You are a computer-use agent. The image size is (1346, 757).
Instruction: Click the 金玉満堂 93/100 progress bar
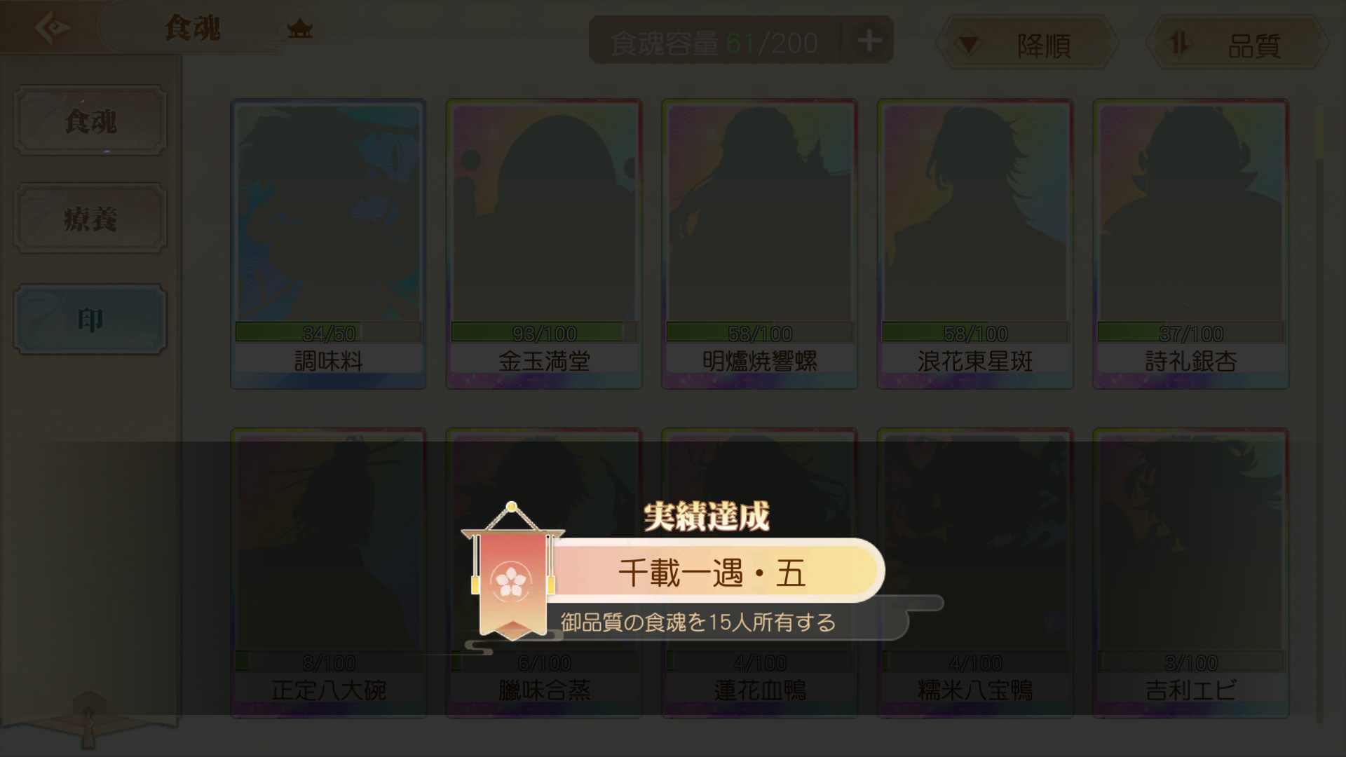click(544, 332)
